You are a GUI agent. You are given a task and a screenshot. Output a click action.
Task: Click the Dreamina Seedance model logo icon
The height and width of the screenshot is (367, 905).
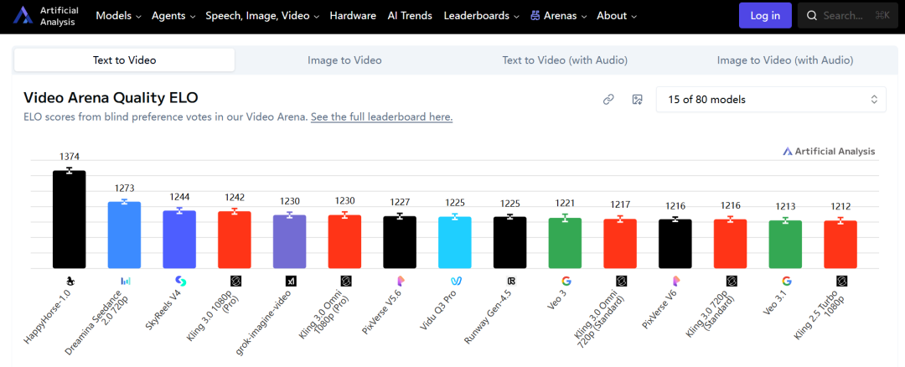[x=125, y=281]
